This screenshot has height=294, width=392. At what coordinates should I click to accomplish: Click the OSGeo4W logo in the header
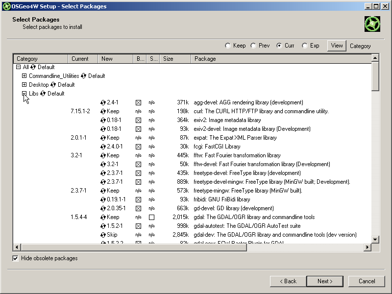[372, 24]
